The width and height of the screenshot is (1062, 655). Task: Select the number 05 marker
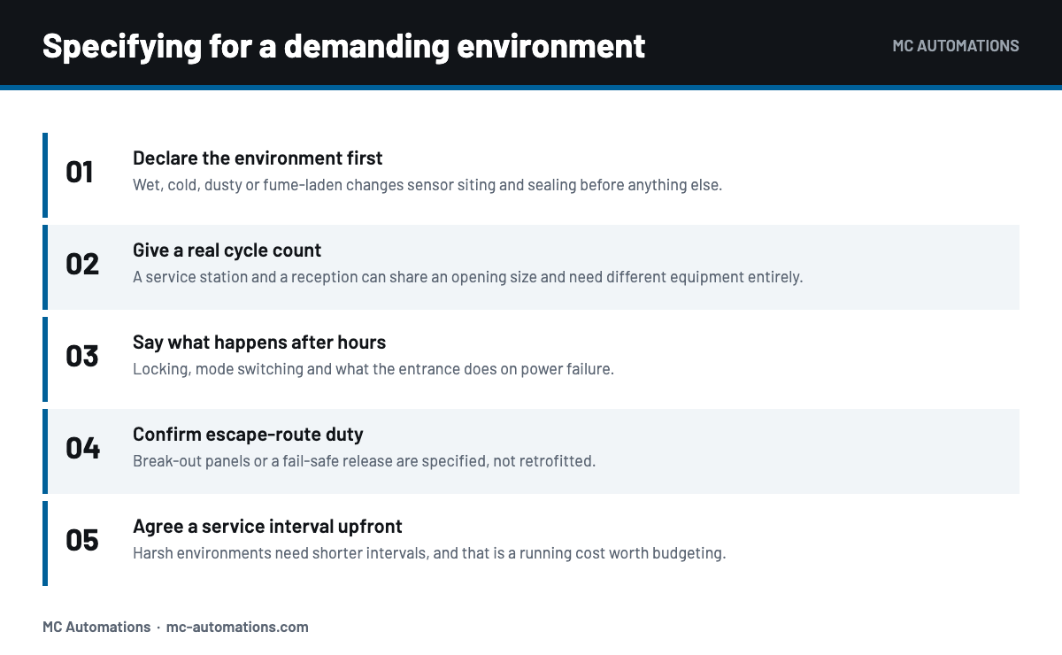82,540
